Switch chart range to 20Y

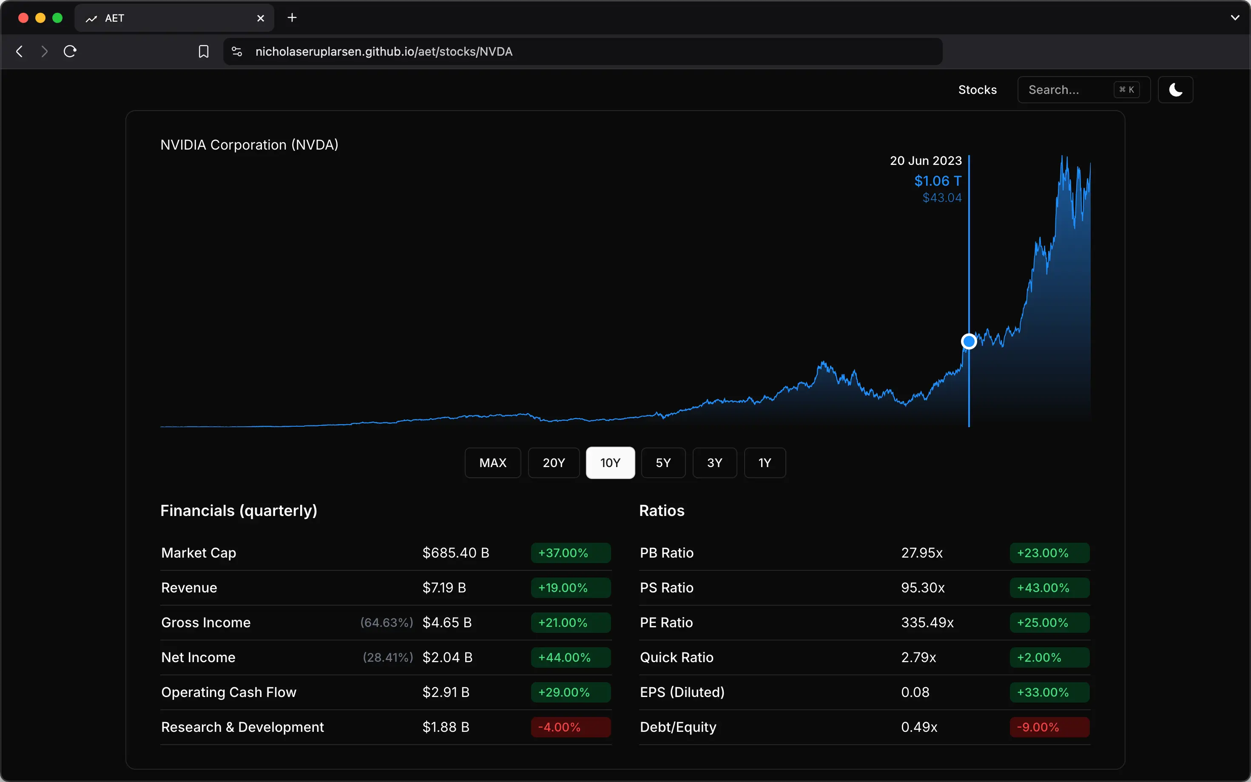[x=554, y=463]
